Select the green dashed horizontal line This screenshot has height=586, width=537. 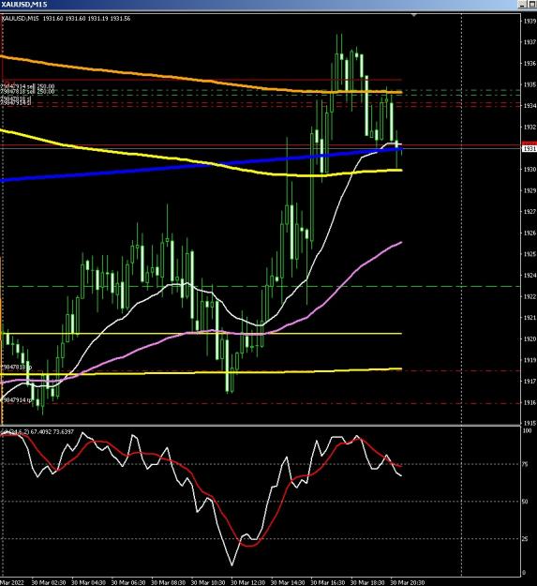(261, 287)
